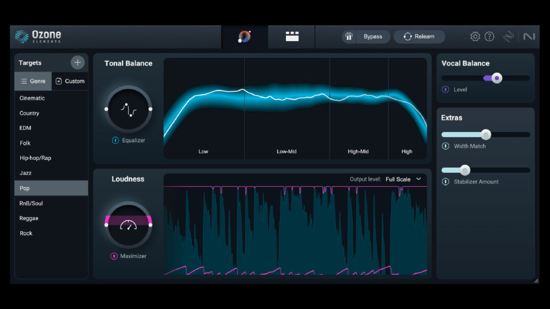
Task: Click the right handle of Maximizer dial
Action: pyautogui.click(x=150, y=225)
